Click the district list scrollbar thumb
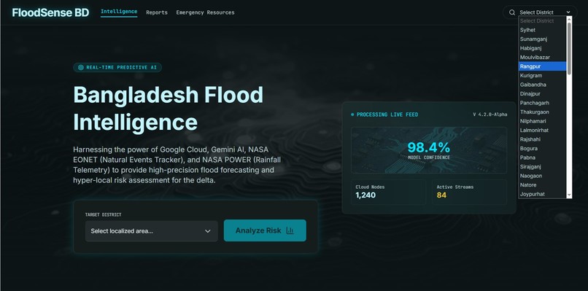The width and height of the screenshot is (588, 291). (569, 48)
